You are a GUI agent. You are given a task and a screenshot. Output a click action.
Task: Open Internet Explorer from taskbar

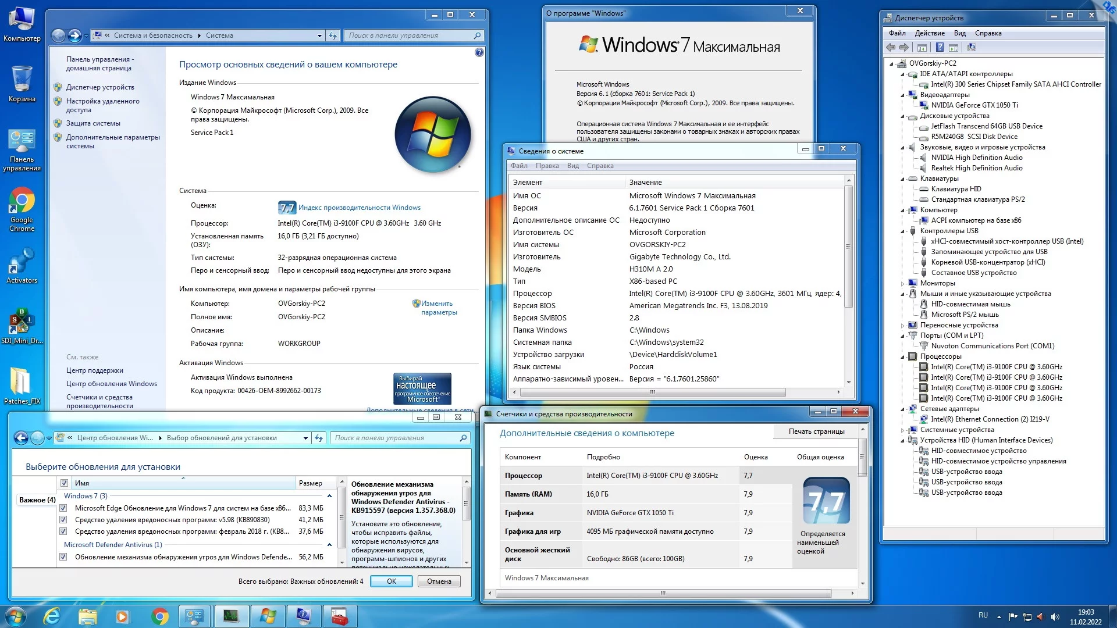tap(52, 616)
